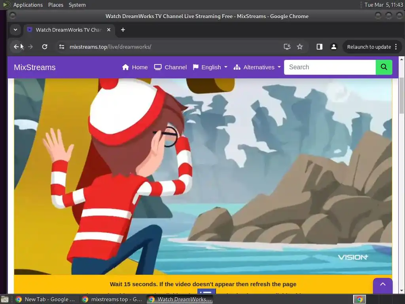Open the tab search dropdown arrow
The width and height of the screenshot is (405, 304).
tap(15, 30)
